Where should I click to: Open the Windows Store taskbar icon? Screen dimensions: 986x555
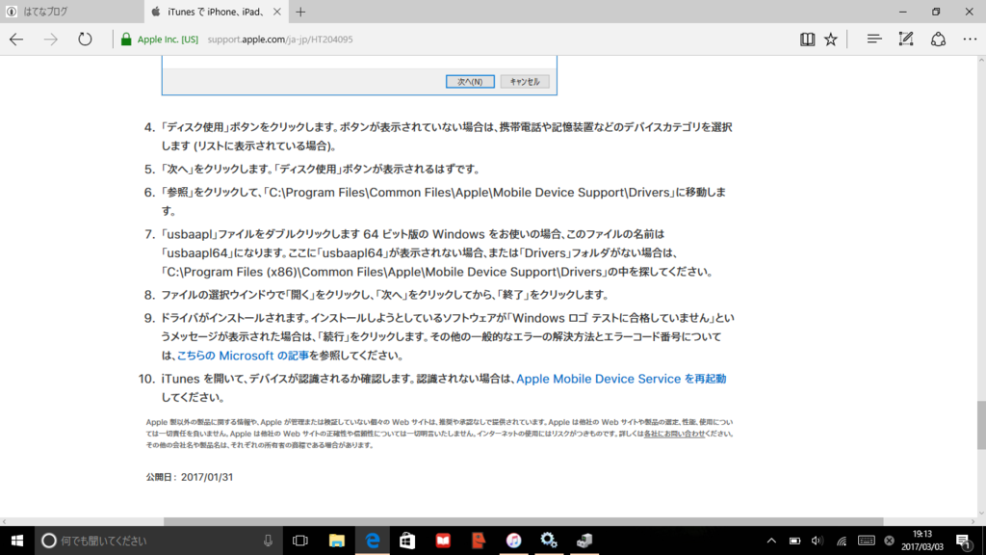point(407,541)
